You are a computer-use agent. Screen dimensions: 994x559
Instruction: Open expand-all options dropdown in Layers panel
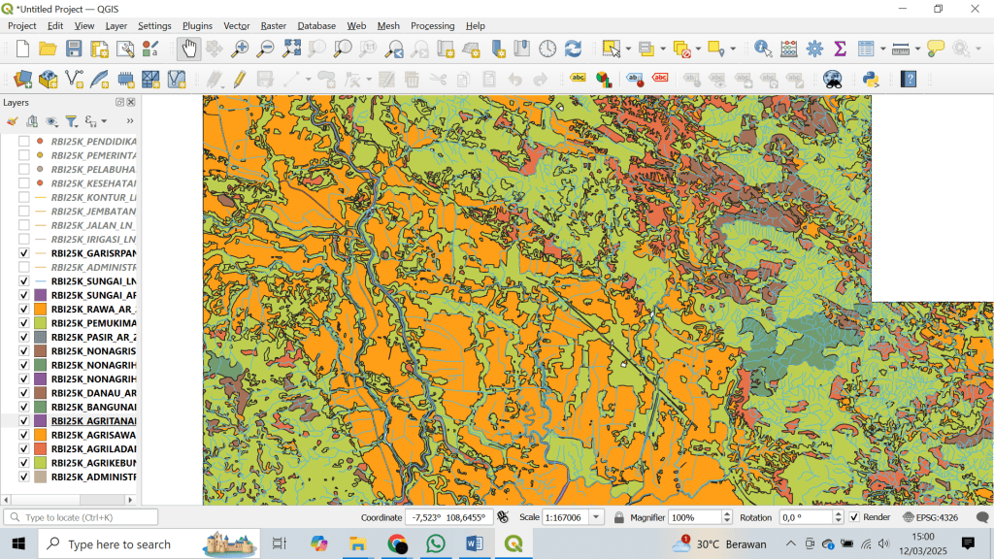tap(104, 121)
